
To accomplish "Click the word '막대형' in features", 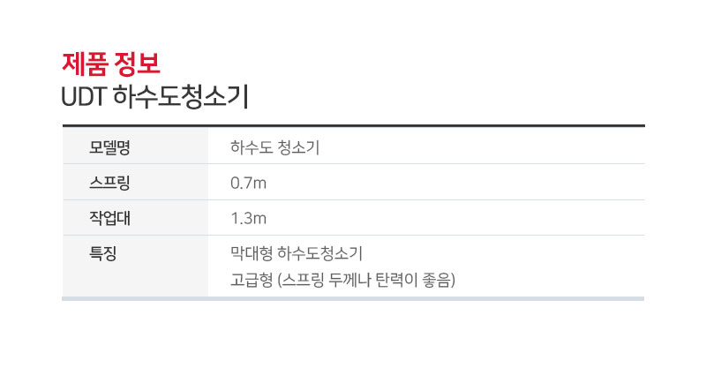I will point(252,253).
